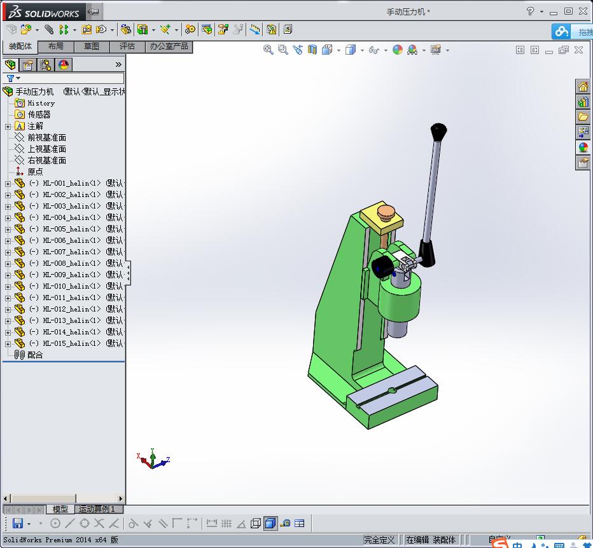Image resolution: width=593 pixels, height=548 pixels.
Task: Toggle the shaded display style button
Action: click(270, 523)
